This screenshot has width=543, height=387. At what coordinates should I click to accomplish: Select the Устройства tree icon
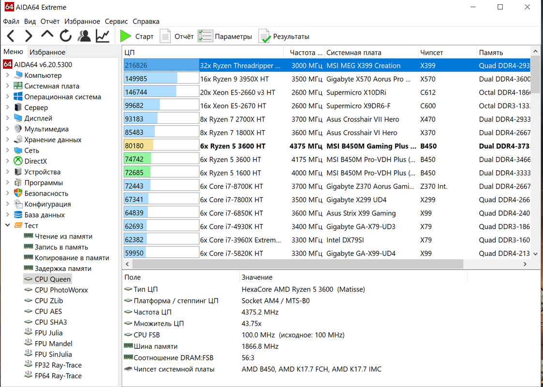point(18,172)
